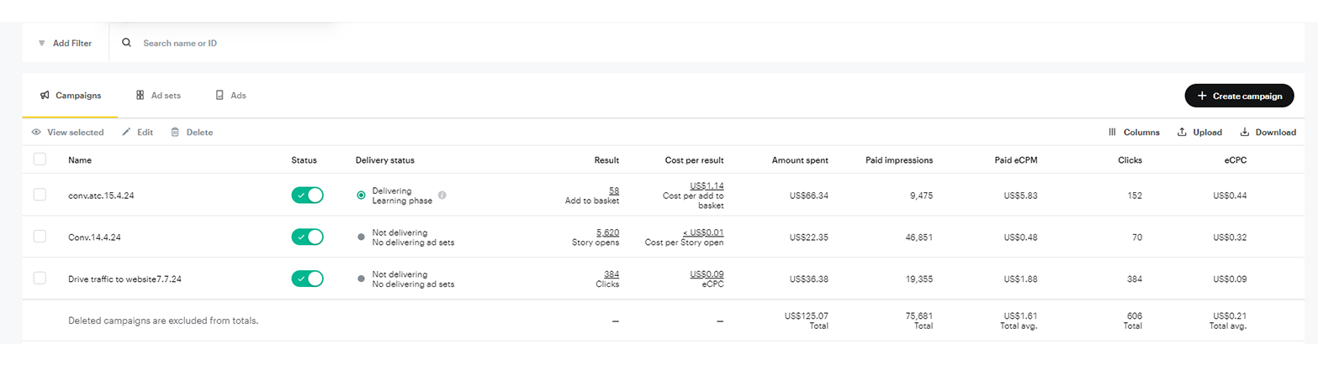1318x365 pixels.
Task: Click the Delete trash icon
Action: point(175,133)
